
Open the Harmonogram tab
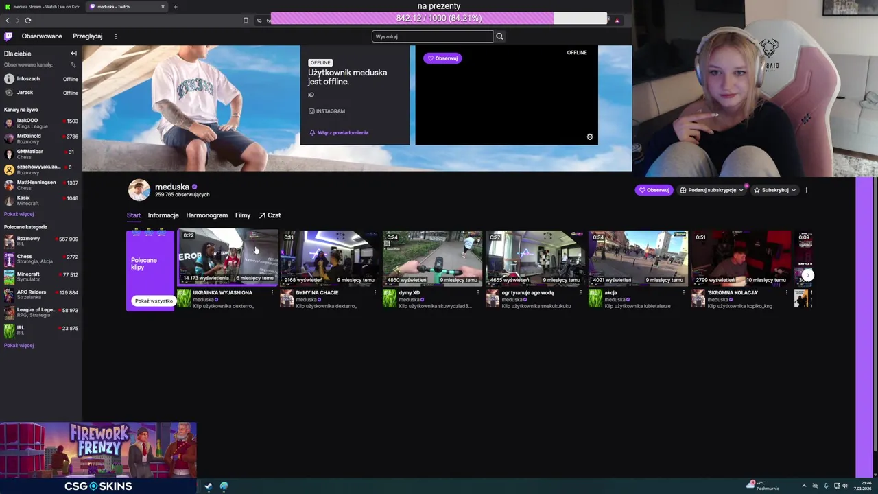(x=206, y=215)
